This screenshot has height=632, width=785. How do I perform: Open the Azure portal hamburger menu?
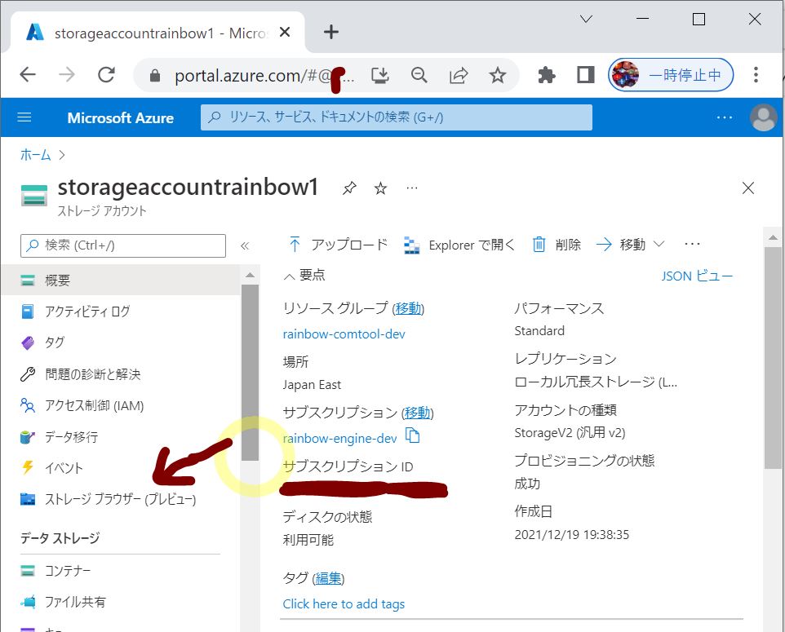pos(24,117)
